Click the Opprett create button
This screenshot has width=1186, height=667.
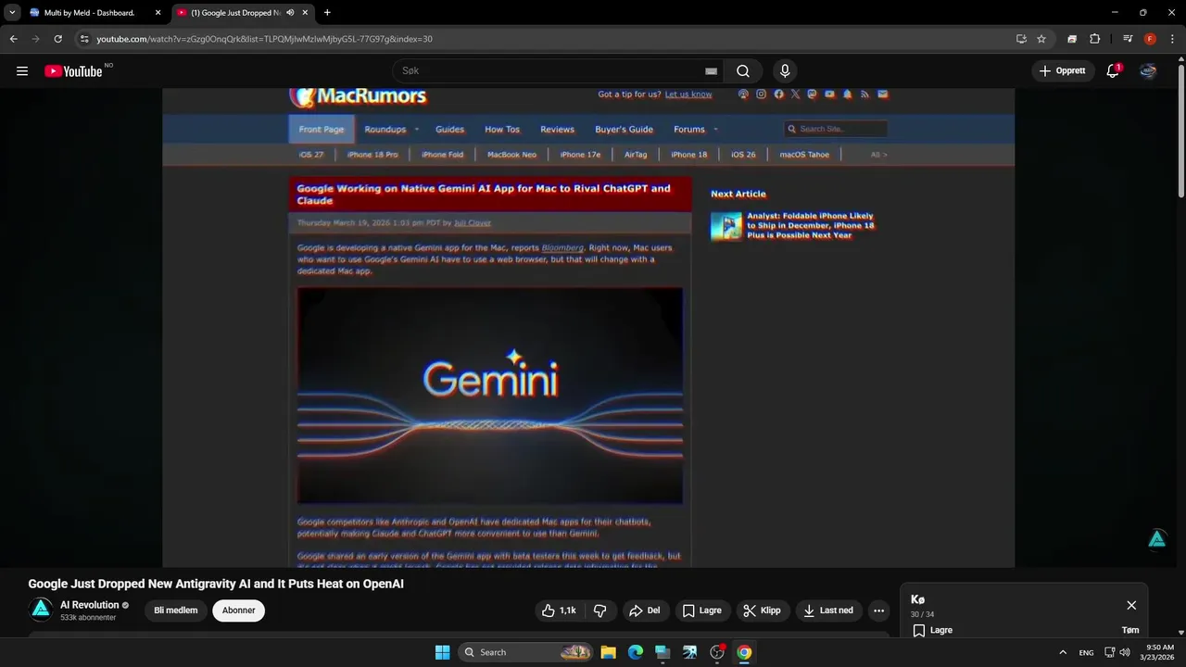pos(1063,71)
